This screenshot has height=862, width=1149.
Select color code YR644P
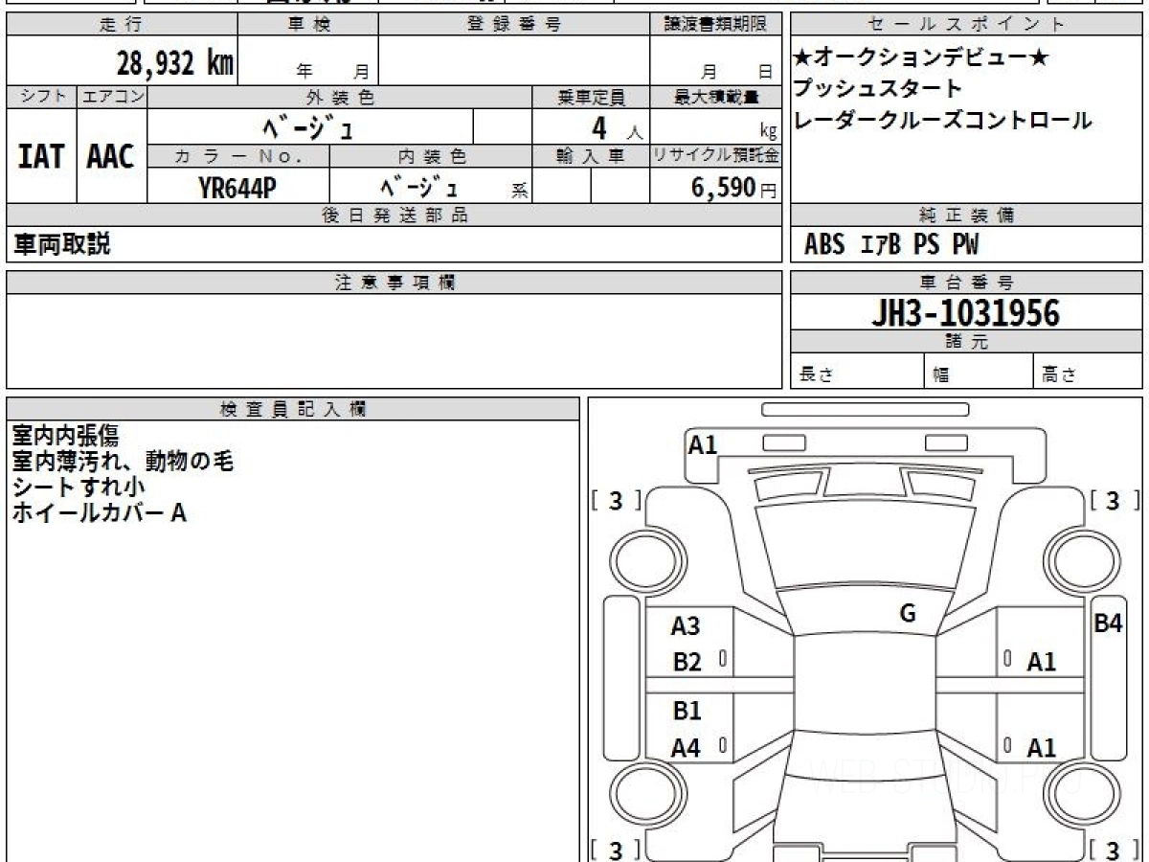pos(237,189)
